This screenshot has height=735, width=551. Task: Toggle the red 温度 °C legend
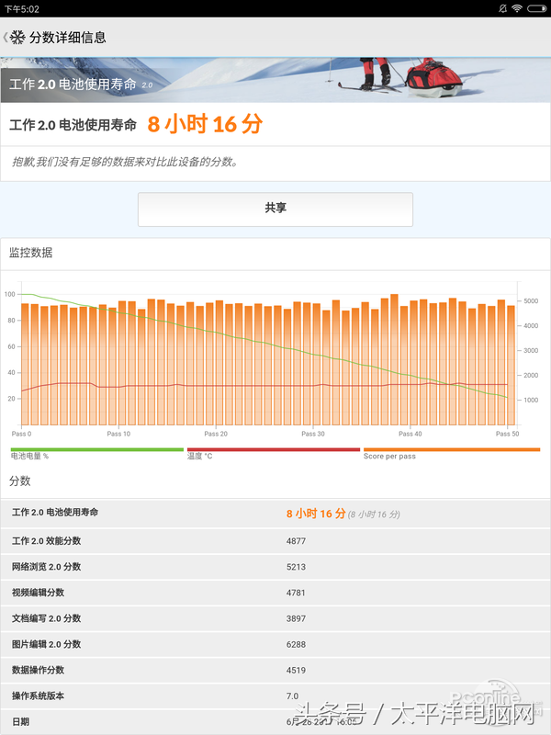(273, 453)
